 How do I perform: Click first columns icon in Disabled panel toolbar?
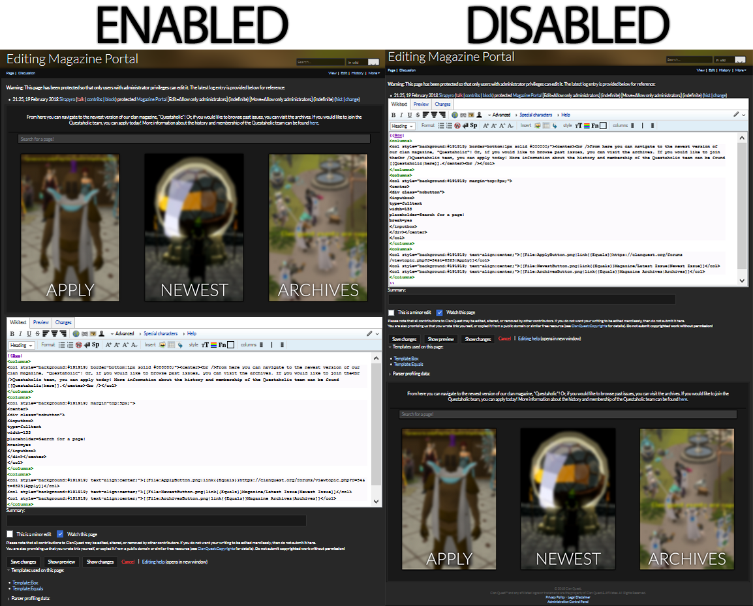pos(632,125)
